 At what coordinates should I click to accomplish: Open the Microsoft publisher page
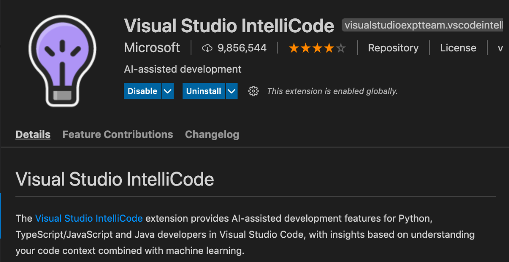coord(152,48)
